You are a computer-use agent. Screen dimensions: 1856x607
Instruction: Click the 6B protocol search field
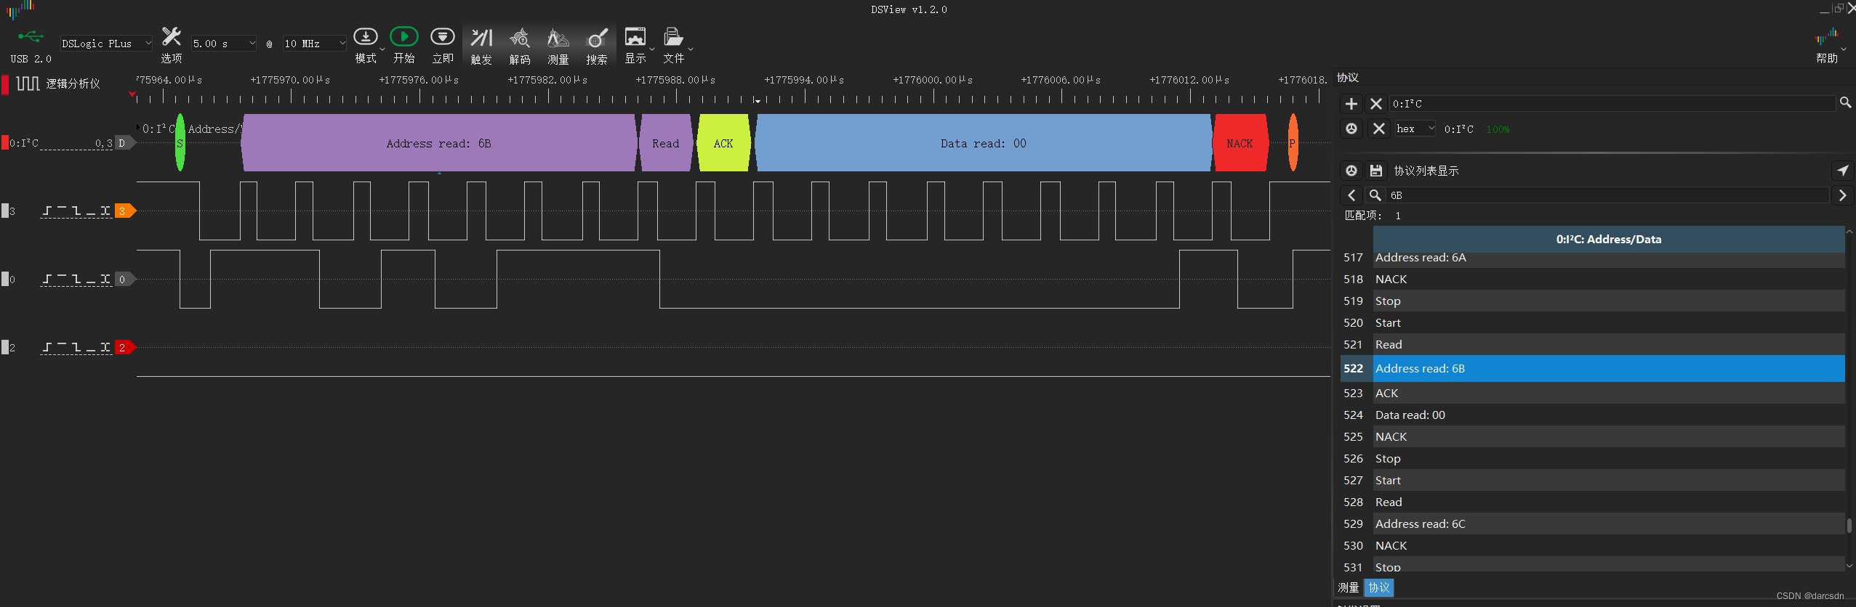[x=1607, y=195]
